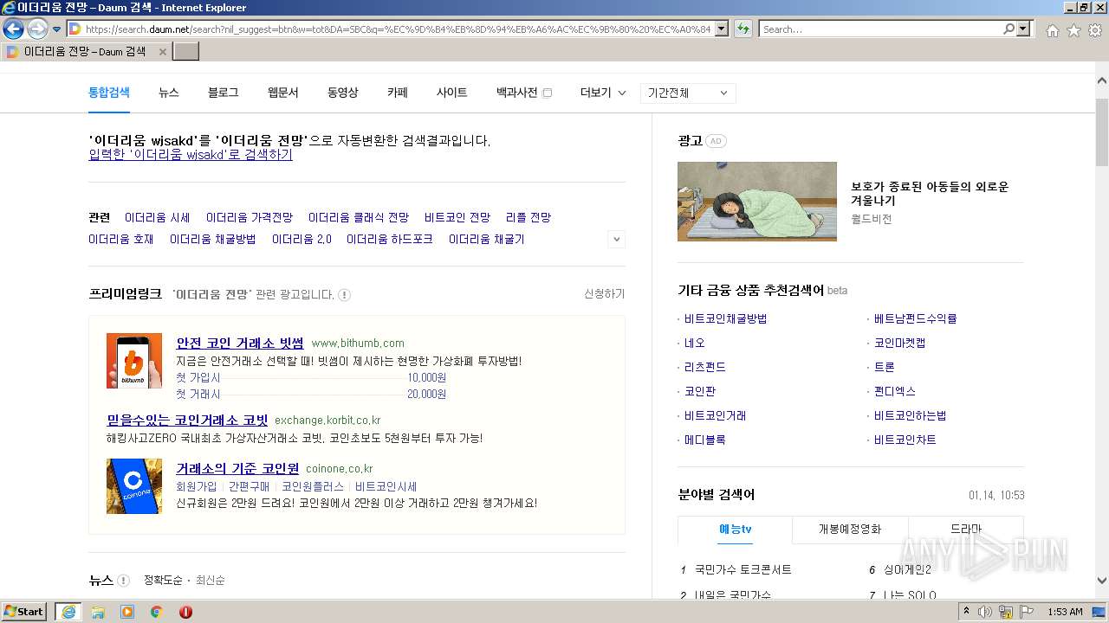This screenshot has height=623, width=1109.
Task: Click suggested term 코인마켓캡
Action: click(x=899, y=343)
